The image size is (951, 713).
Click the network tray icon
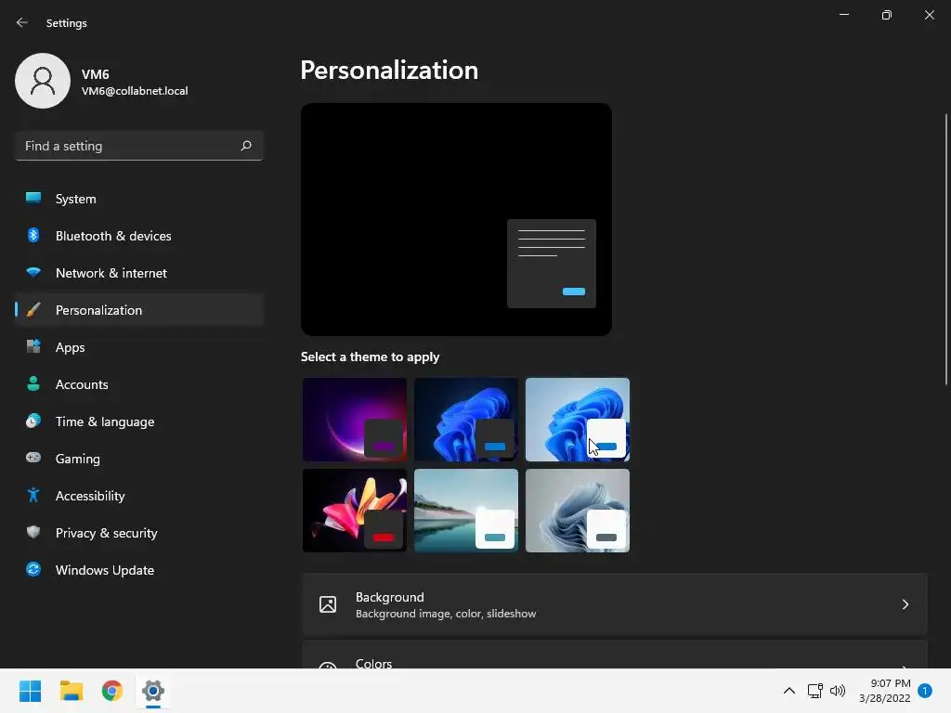tap(814, 691)
